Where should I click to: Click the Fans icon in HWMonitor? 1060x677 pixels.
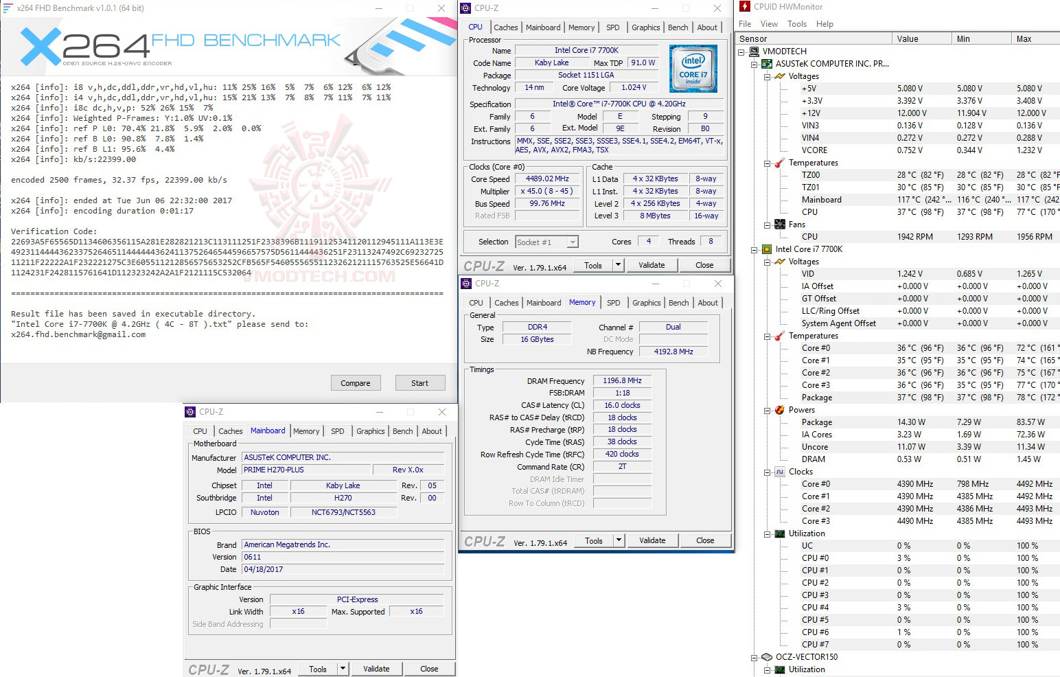[779, 224]
